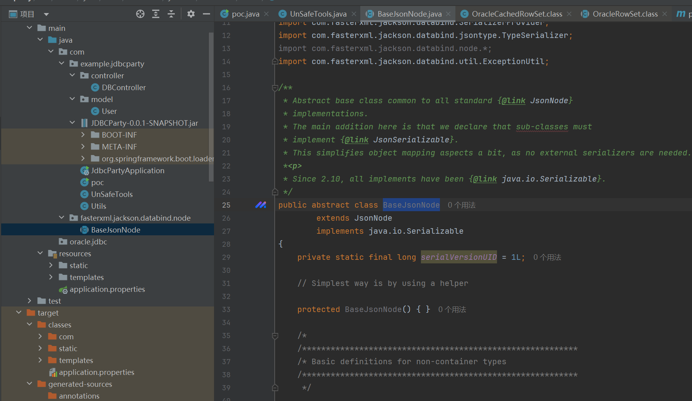
Task: Select the annotations folder
Action: pos(79,396)
